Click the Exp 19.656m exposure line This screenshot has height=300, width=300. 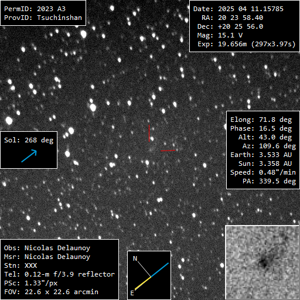click(247, 44)
